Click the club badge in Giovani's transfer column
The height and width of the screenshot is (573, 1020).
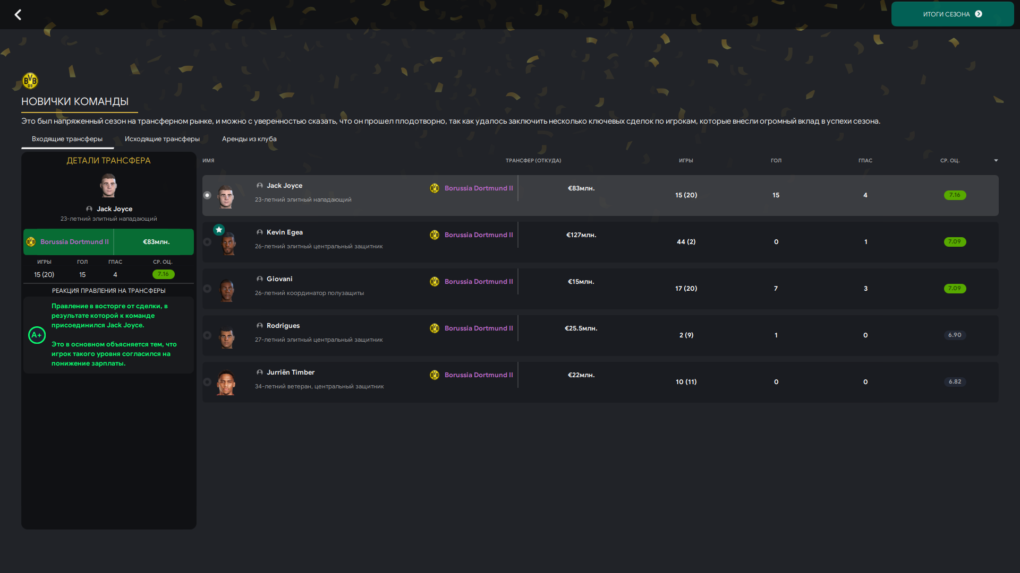coord(435,282)
